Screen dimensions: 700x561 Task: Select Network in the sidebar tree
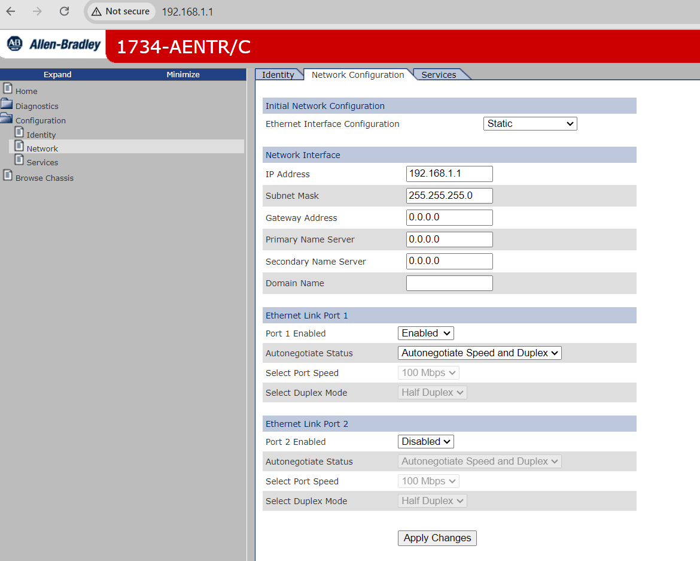(42, 148)
